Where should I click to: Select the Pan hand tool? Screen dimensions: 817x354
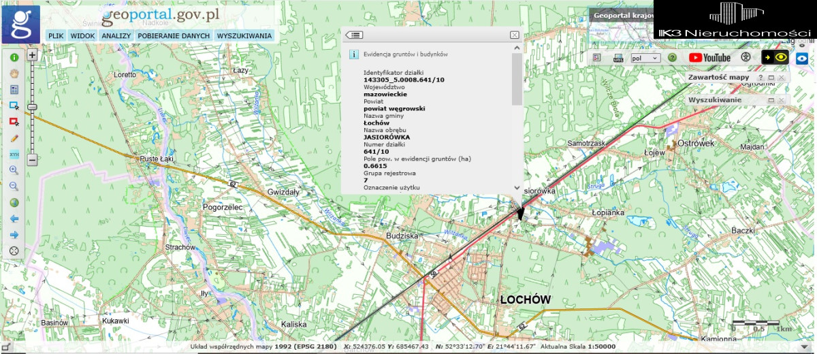14,74
